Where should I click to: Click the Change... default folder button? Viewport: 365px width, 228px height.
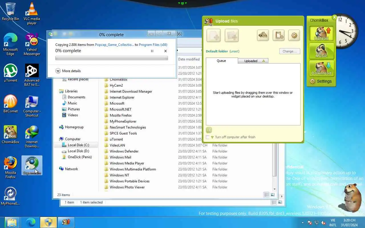(289, 51)
